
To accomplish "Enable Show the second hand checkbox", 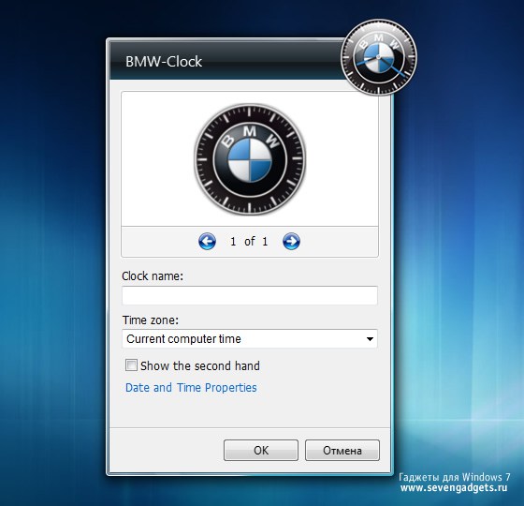I will click(x=131, y=365).
